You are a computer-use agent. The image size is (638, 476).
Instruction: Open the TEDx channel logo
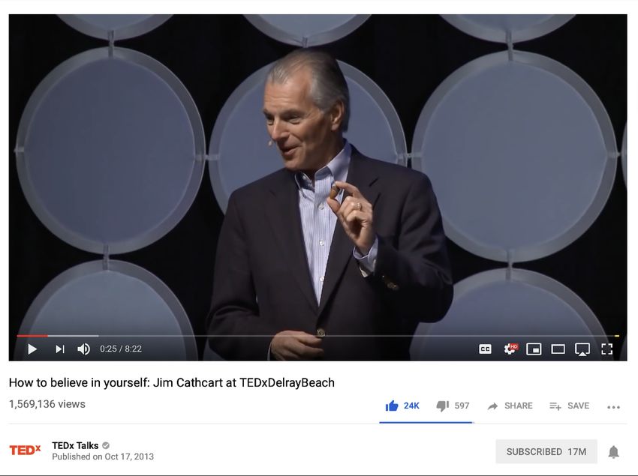(x=26, y=450)
